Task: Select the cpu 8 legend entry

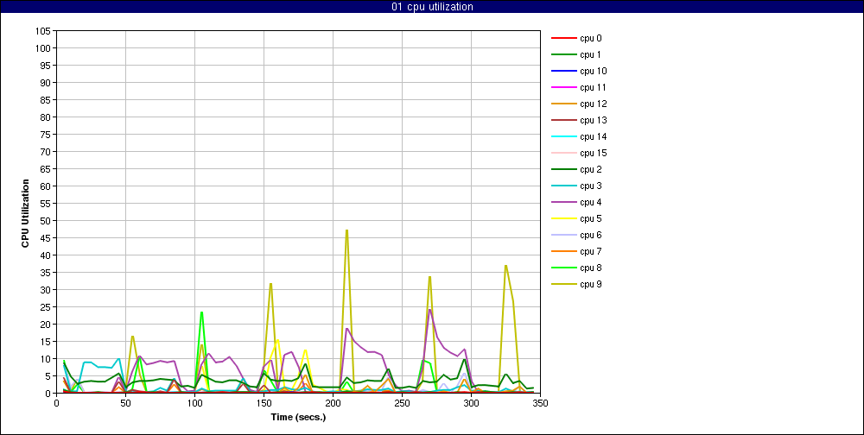Action: (x=576, y=268)
